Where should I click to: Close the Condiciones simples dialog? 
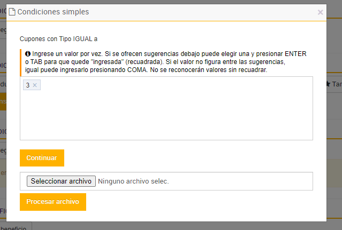tap(320, 12)
